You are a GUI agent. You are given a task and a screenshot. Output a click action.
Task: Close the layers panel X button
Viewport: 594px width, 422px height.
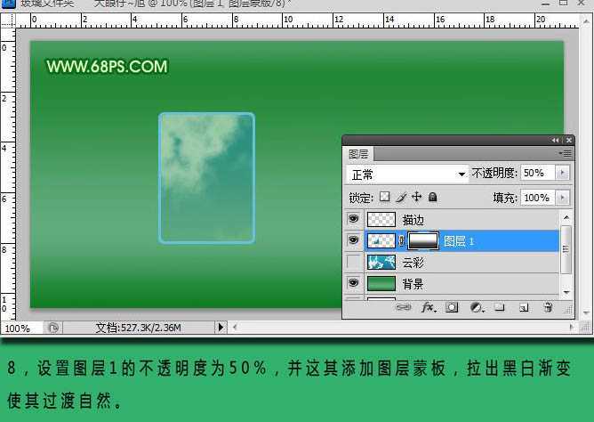pyautogui.click(x=568, y=141)
